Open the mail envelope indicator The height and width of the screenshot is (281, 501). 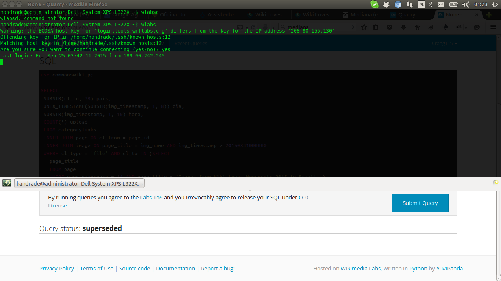coord(440,4)
